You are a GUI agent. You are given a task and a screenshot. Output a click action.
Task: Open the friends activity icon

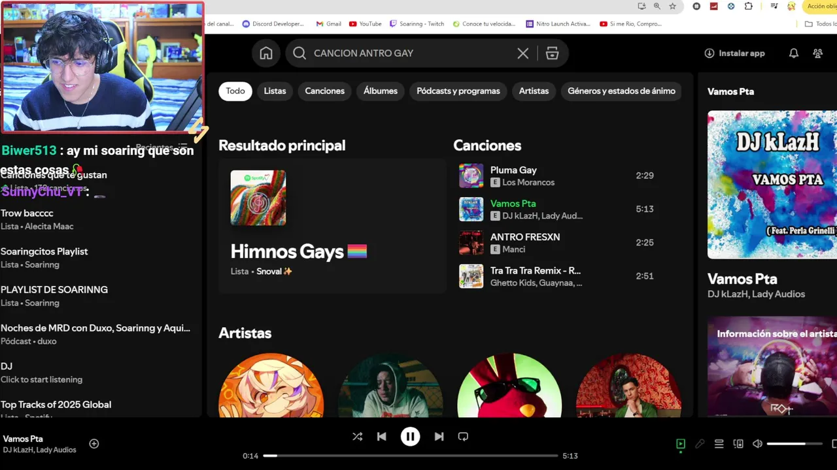point(818,54)
